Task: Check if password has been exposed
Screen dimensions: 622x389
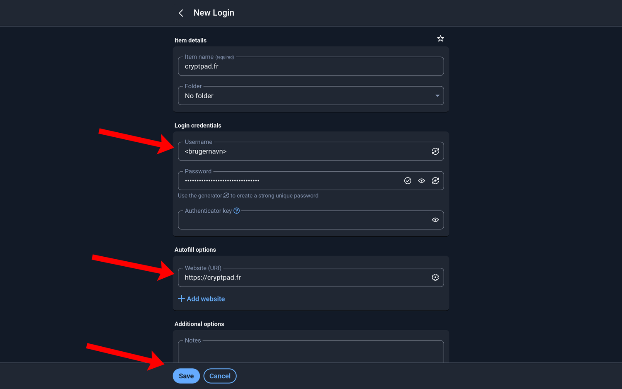Action: [408, 180]
